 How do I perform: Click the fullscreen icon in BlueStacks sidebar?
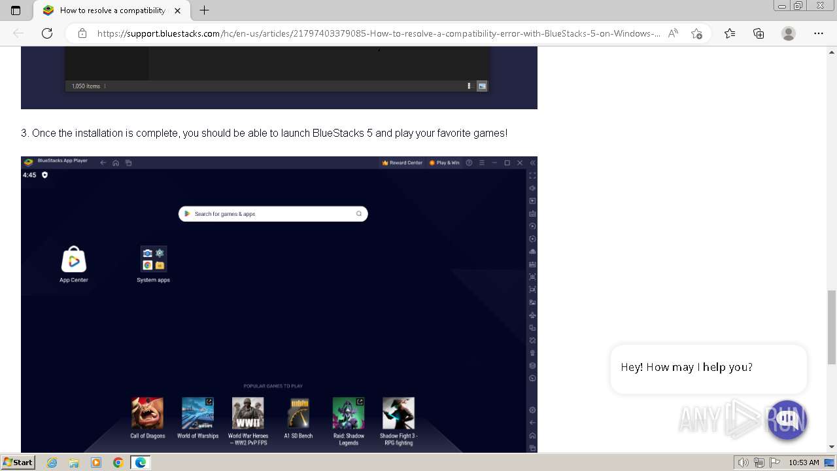click(532, 175)
